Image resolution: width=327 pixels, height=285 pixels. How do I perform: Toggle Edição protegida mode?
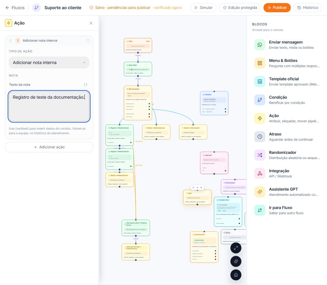tap(240, 8)
